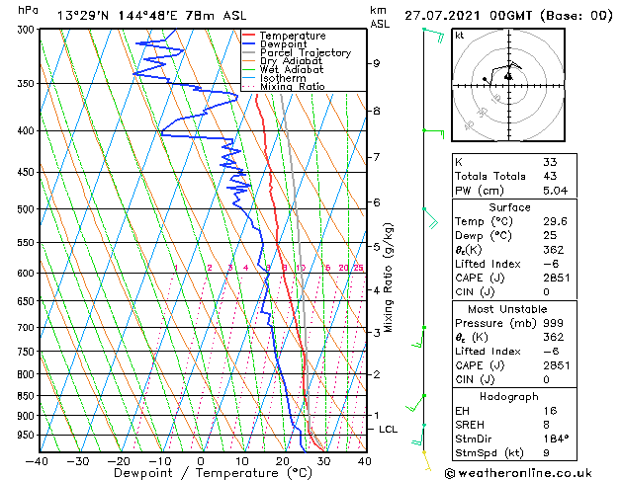Click the surface Dewp value 25

click(x=550, y=236)
